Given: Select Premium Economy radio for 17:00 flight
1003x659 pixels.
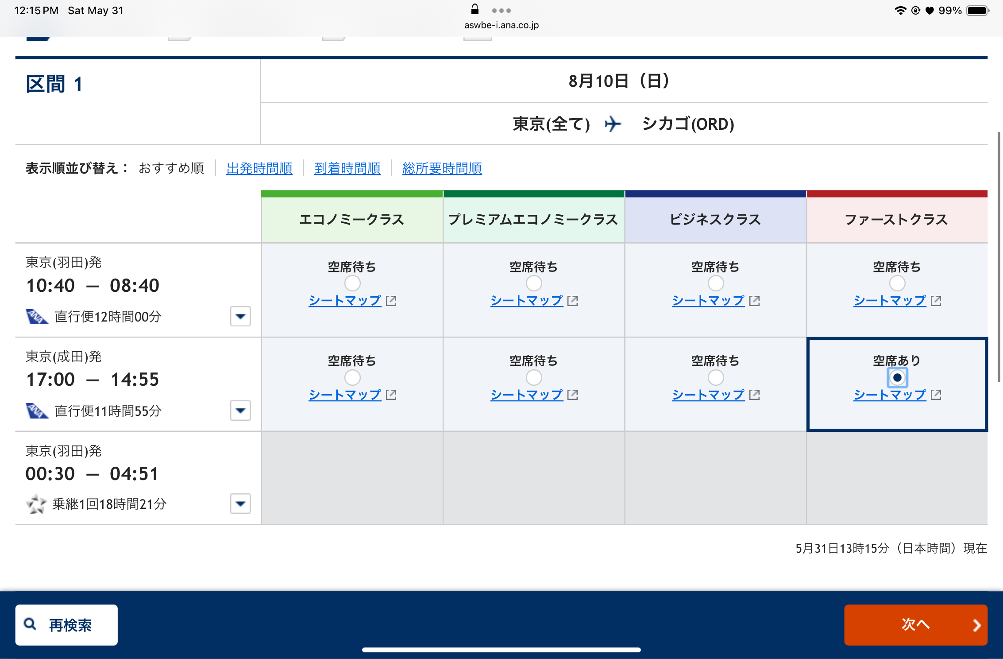Looking at the screenshot, I should point(534,378).
